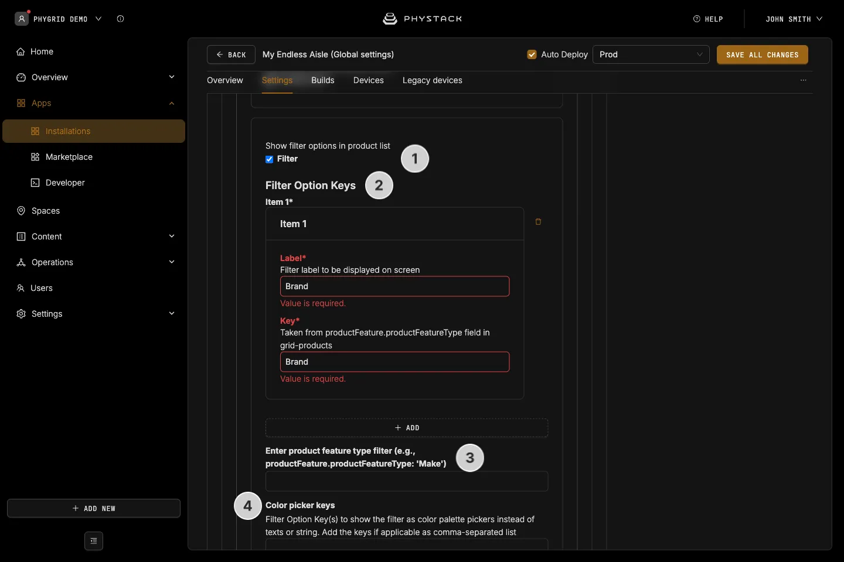Click the Users icon in sidebar
The image size is (844, 562).
tap(21, 288)
